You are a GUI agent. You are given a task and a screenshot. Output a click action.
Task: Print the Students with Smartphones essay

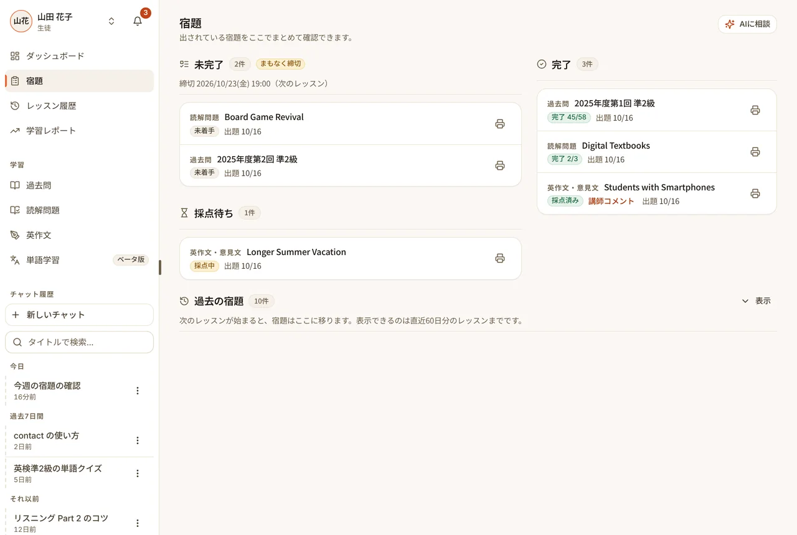(x=755, y=193)
